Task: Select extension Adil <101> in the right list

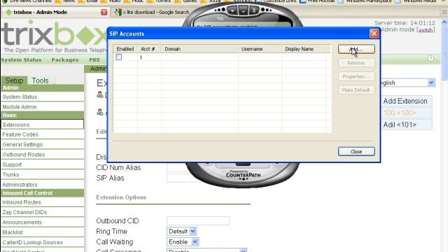Action: pyautogui.click(x=400, y=125)
